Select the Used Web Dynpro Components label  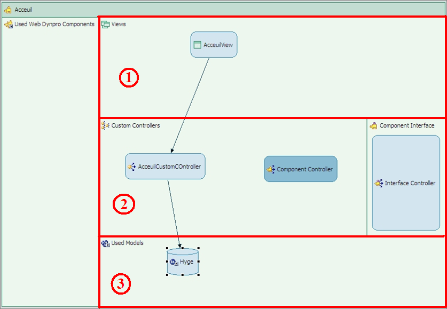coord(54,25)
